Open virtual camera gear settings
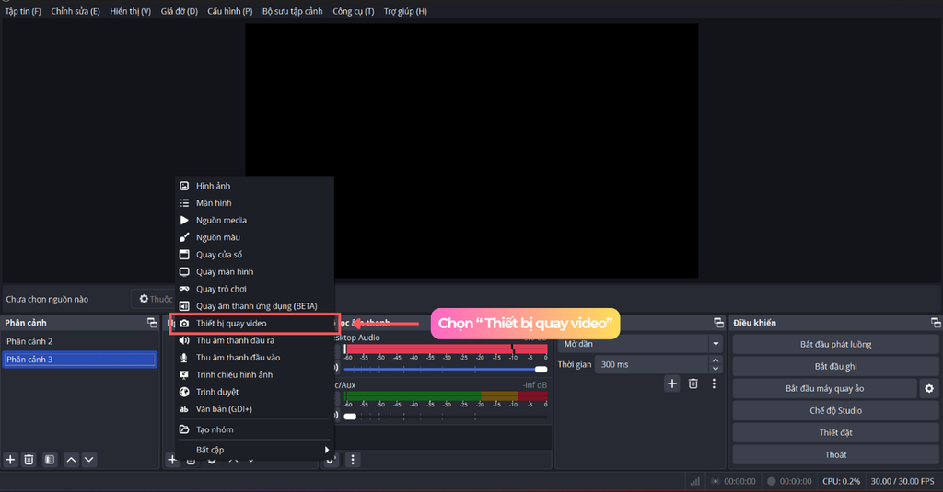Viewport: 943px width, 492px height. click(928, 389)
